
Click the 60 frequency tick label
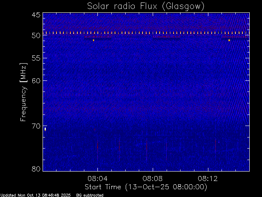pos(36,81)
